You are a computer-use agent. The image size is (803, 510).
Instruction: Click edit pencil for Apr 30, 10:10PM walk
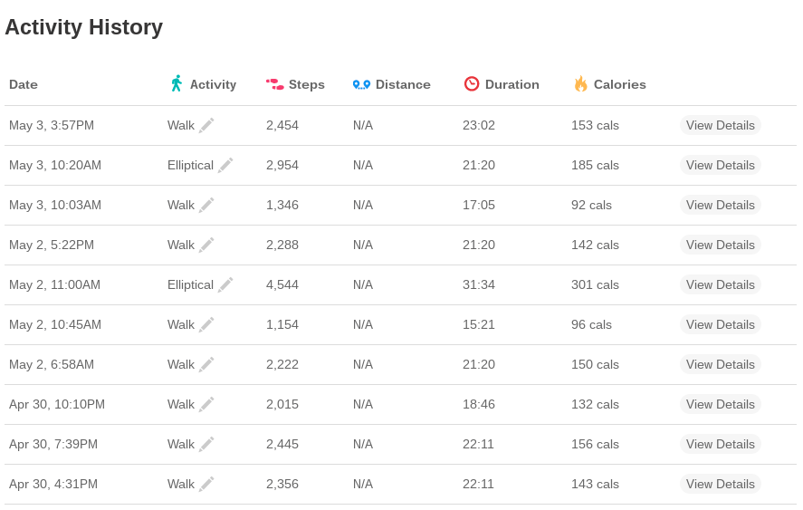(x=206, y=404)
